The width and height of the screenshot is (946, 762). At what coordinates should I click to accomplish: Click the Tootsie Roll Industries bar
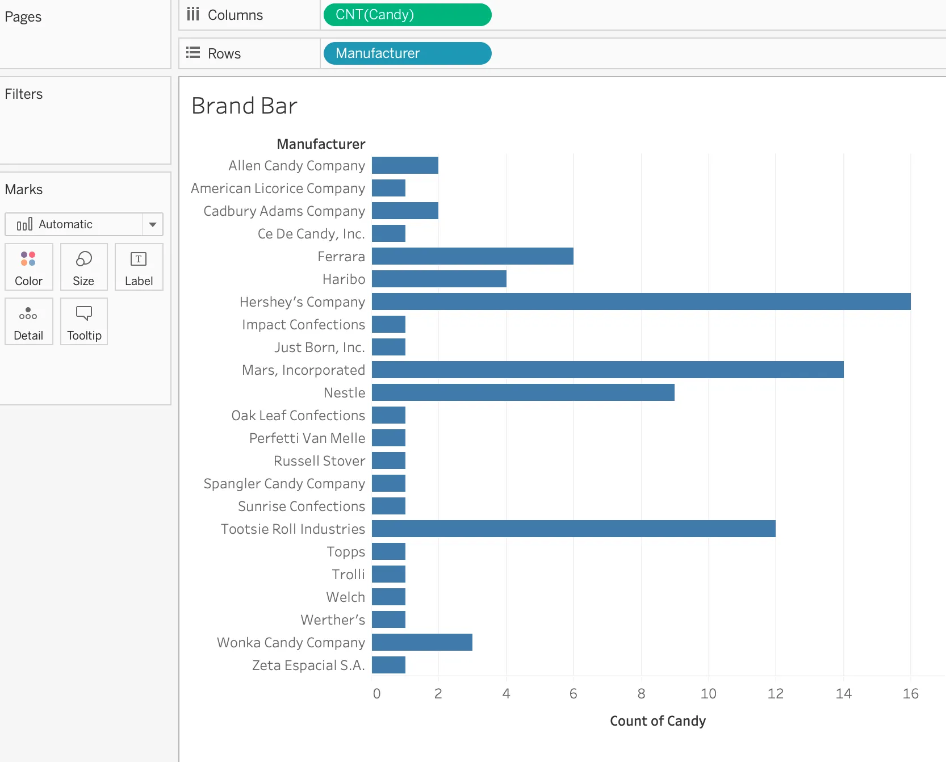(573, 529)
